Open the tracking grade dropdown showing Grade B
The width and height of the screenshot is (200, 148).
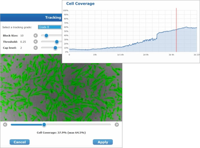point(50,27)
